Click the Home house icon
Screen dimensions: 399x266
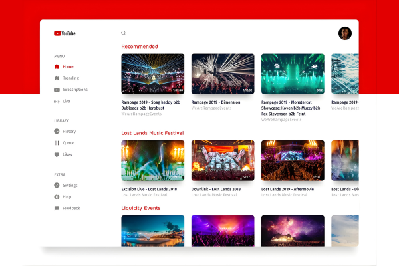57,66
